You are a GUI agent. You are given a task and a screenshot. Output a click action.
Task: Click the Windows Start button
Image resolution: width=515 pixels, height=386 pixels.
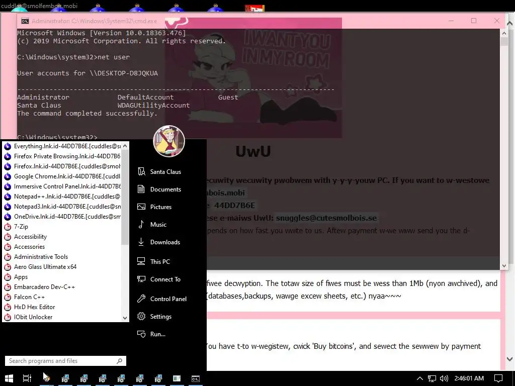(9, 378)
